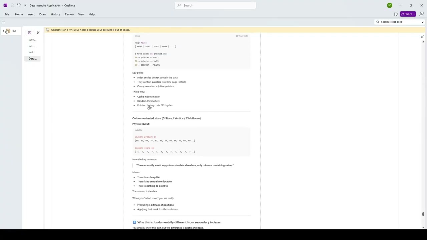
Task: Click the purple Share button
Action: (408, 14)
